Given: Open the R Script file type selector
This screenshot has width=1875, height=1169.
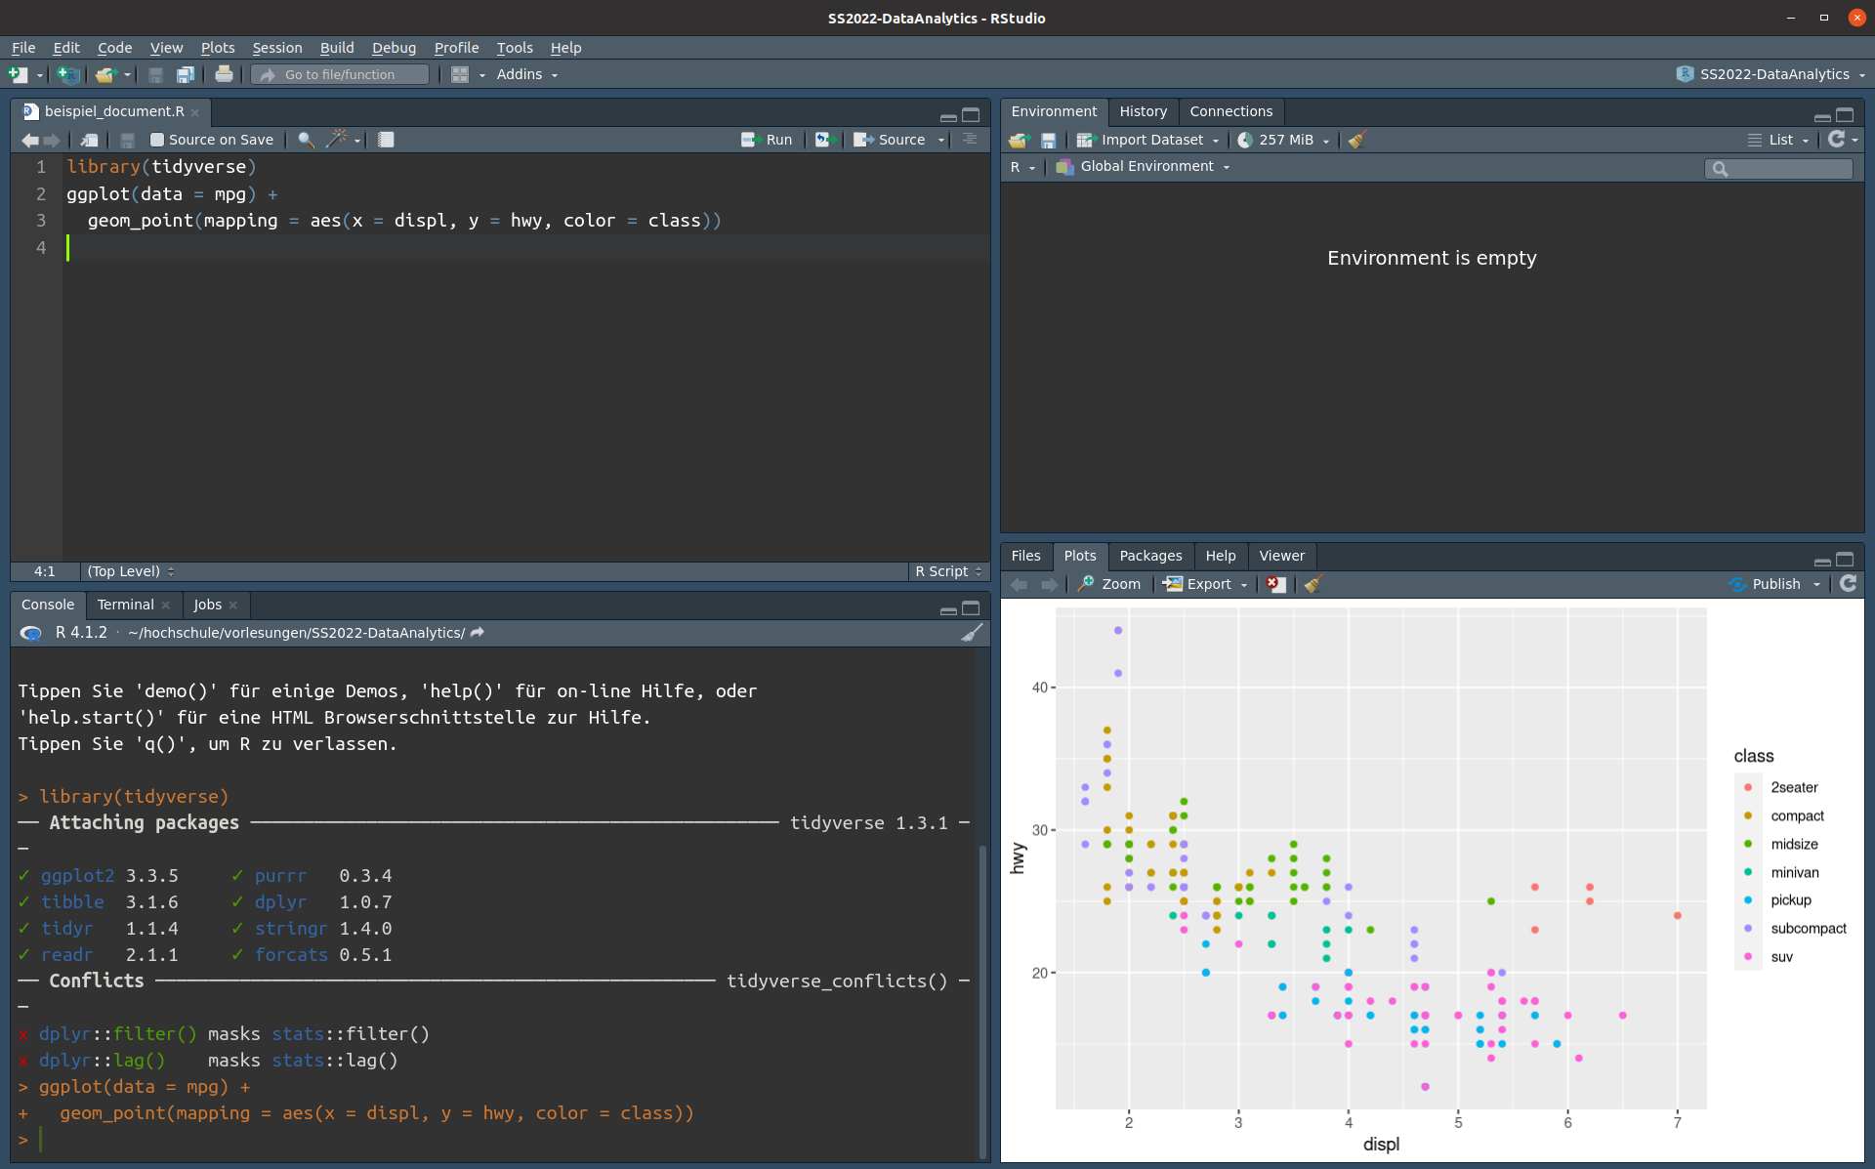Looking at the screenshot, I should click(x=947, y=571).
